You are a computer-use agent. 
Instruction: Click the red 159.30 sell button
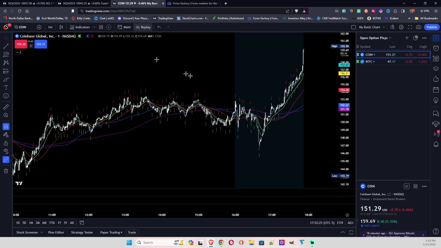pyautogui.click(x=21, y=44)
